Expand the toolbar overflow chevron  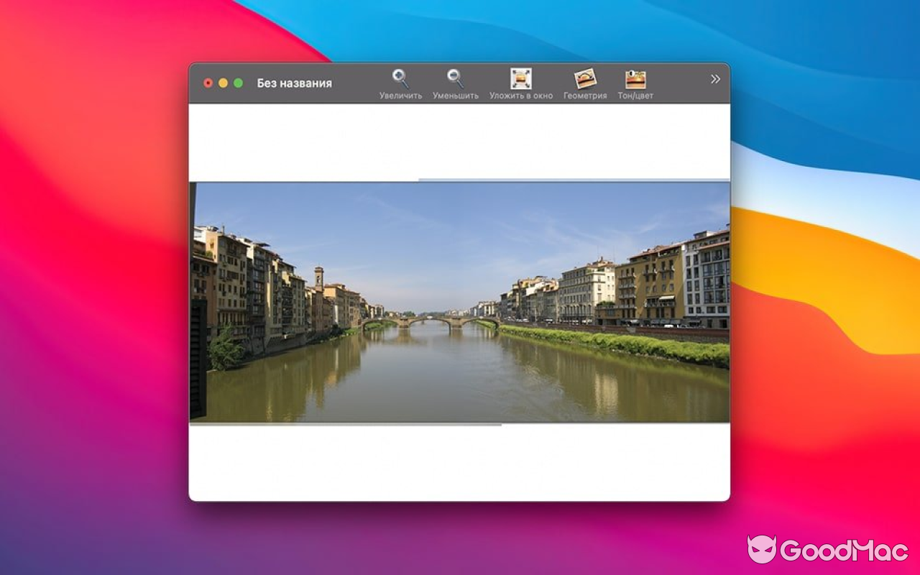714,78
